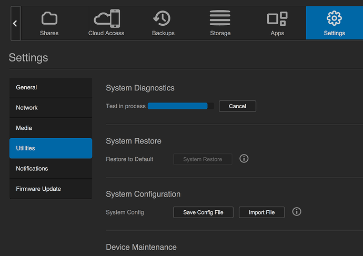
Task: Click the Save Config File button
Action: tap(203, 212)
